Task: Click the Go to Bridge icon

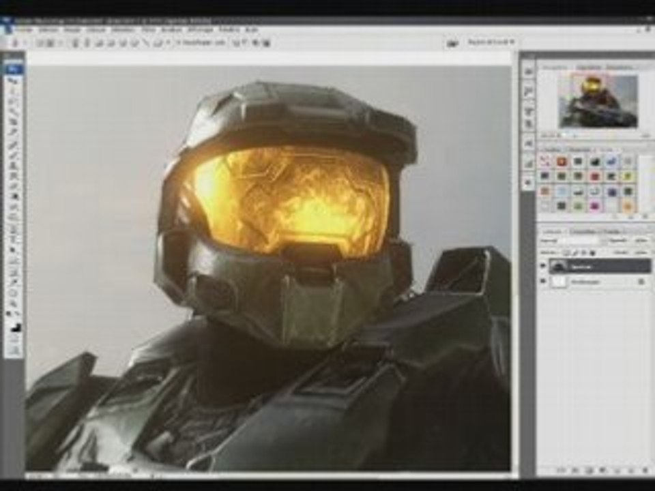Action: [x=452, y=42]
